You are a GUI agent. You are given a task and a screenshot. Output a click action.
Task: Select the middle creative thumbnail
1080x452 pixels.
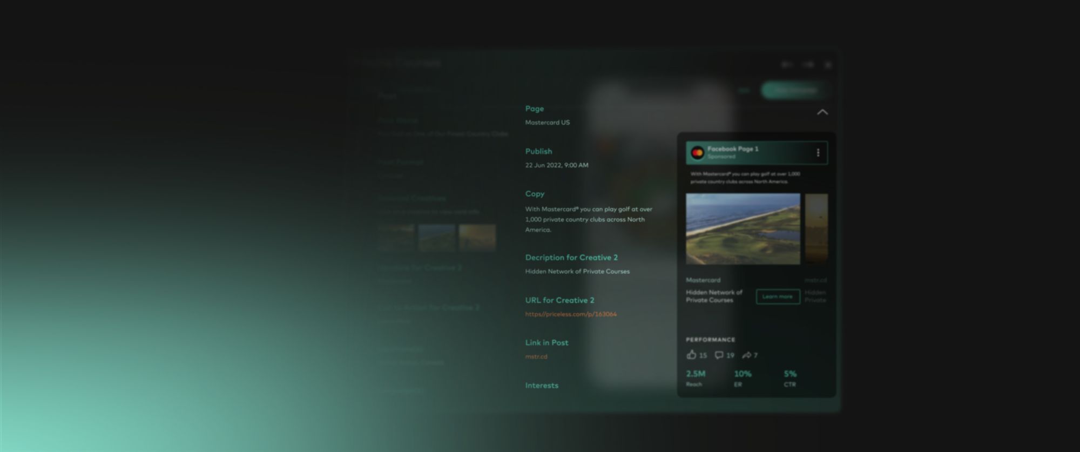437,238
